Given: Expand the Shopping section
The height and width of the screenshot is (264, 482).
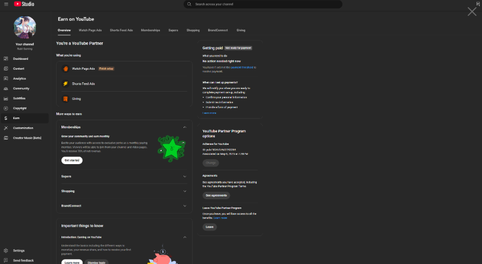Looking at the screenshot, I should click(x=185, y=191).
